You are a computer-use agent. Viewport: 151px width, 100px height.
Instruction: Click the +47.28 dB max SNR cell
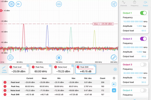[x=74, y=94]
